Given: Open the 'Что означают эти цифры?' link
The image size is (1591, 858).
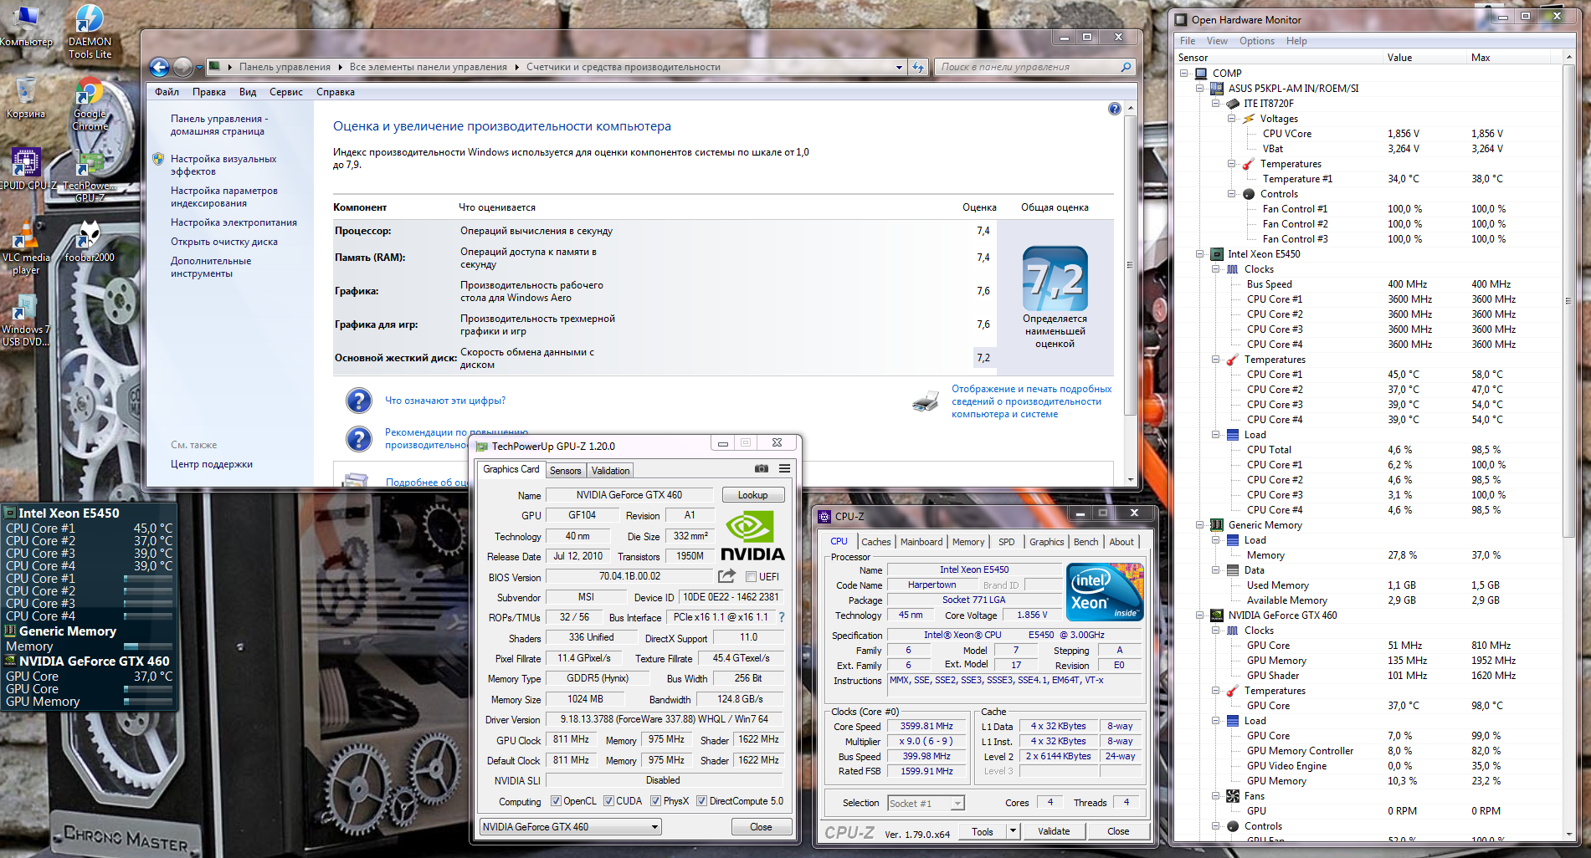Looking at the screenshot, I should click(x=445, y=401).
